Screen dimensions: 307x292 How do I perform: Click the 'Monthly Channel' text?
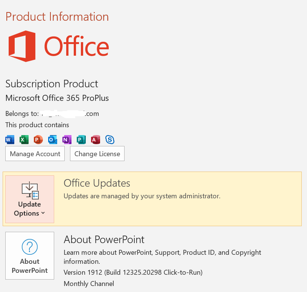click(x=89, y=284)
